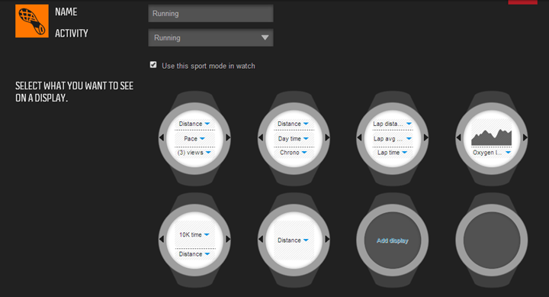This screenshot has width=549, height=297.
Task: Click left arrow on the Lap time watch
Action: pos(359,137)
